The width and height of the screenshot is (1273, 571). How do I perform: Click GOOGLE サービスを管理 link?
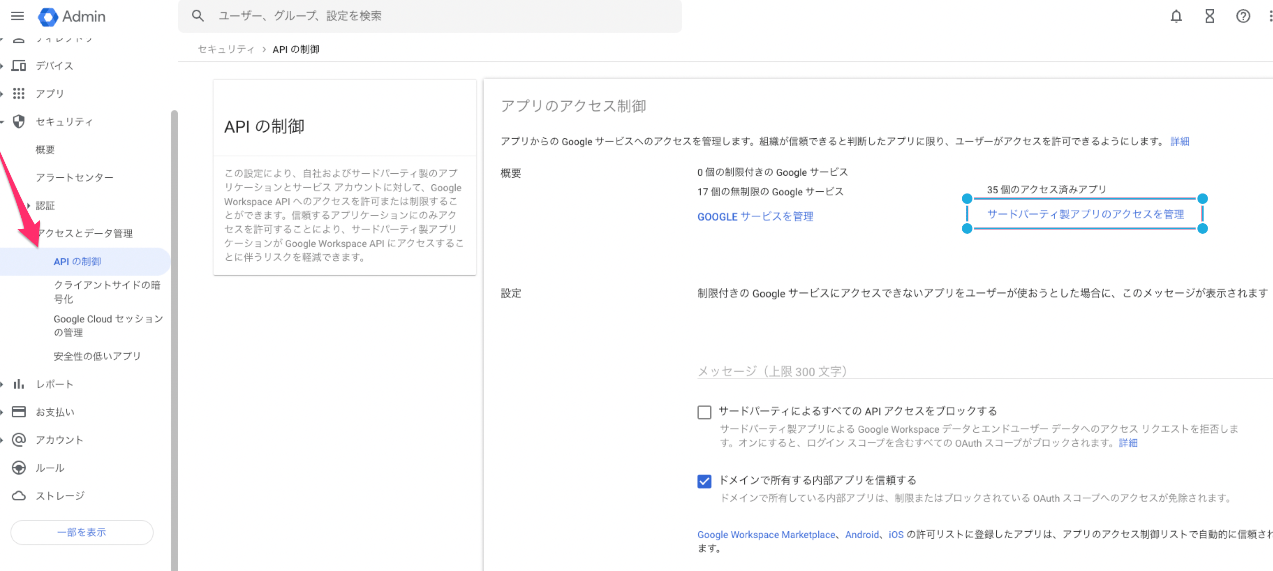[x=755, y=217]
